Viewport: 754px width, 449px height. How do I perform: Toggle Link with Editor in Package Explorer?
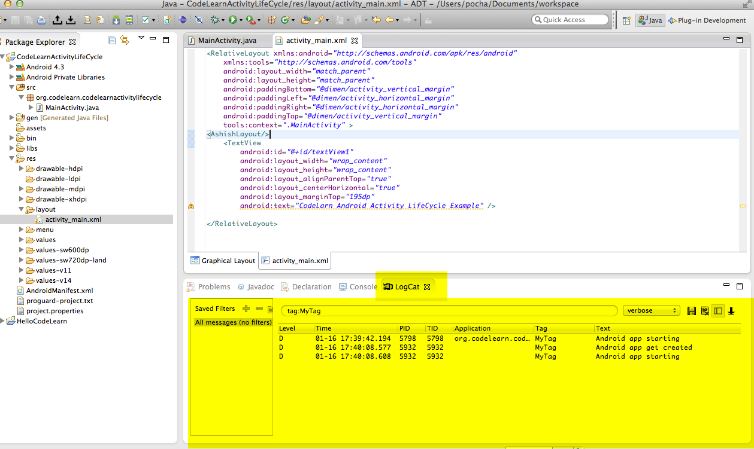[125, 41]
